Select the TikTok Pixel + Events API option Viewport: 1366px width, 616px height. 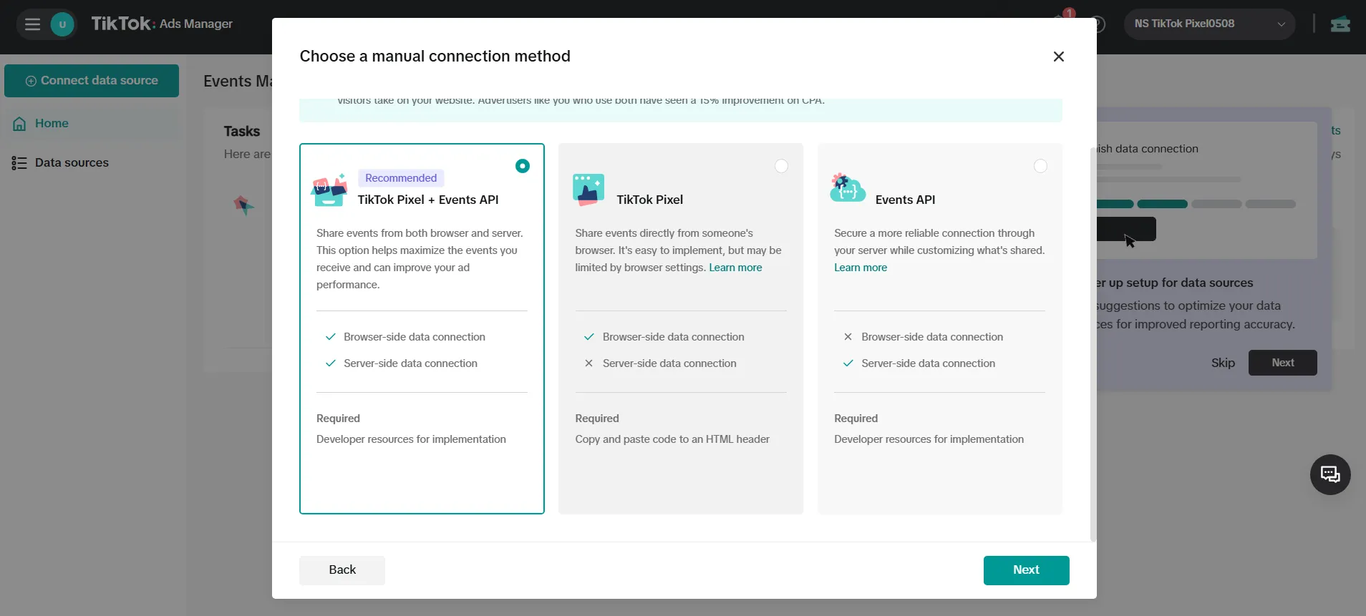pyautogui.click(x=523, y=166)
